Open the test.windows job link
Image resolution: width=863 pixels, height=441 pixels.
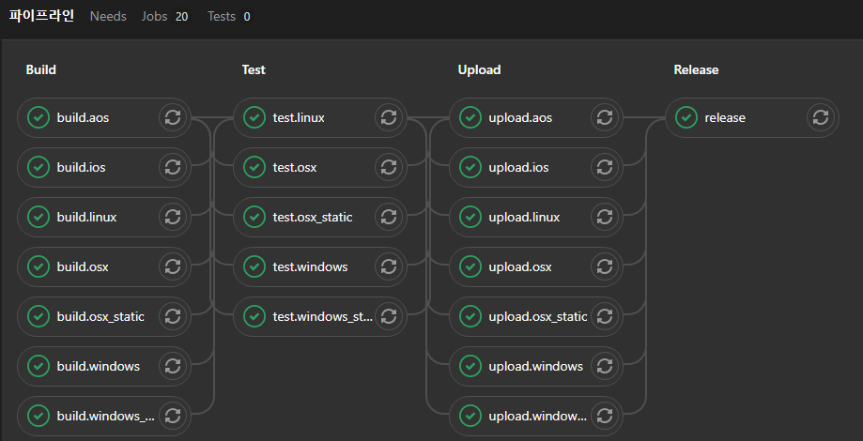pyautogui.click(x=311, y=266)
